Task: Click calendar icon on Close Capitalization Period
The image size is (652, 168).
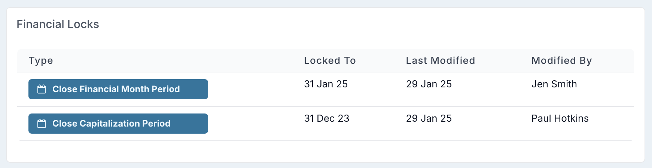Action: (x=42, y=124)
